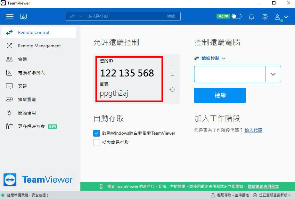Click 輕鬆存取未獲得授權 status text
Viewport: 295px width, 199px height.
[233, 195]
